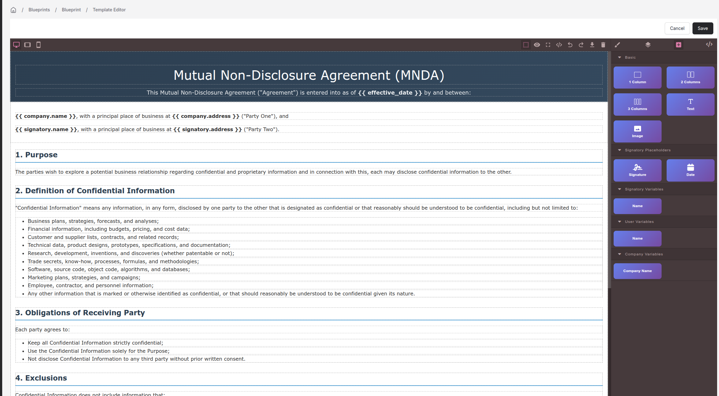Click the undo arrow icon
This screenshot has height=396, width=719.
[x=570, y=45]
